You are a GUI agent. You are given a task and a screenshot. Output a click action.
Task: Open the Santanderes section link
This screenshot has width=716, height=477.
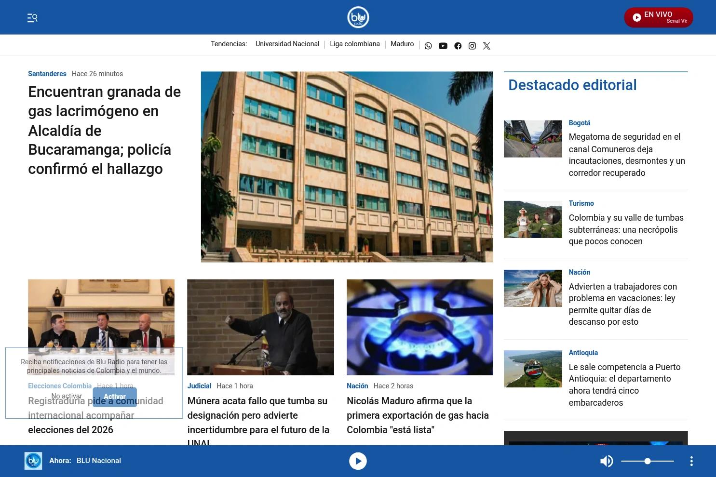pos(47,74)
